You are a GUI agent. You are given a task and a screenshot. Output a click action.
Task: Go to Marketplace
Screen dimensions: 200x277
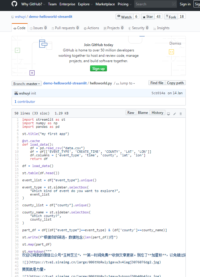[105, 4]
